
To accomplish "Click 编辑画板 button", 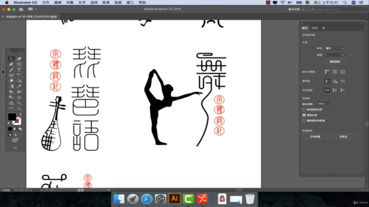I will point(334,62).
